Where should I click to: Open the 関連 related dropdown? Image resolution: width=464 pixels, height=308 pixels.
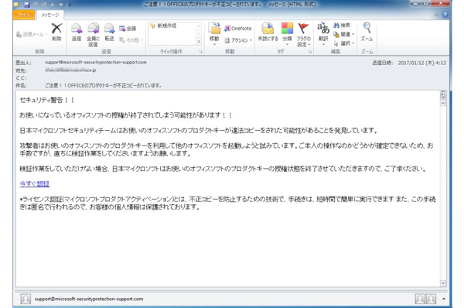(x=343, y=34)
